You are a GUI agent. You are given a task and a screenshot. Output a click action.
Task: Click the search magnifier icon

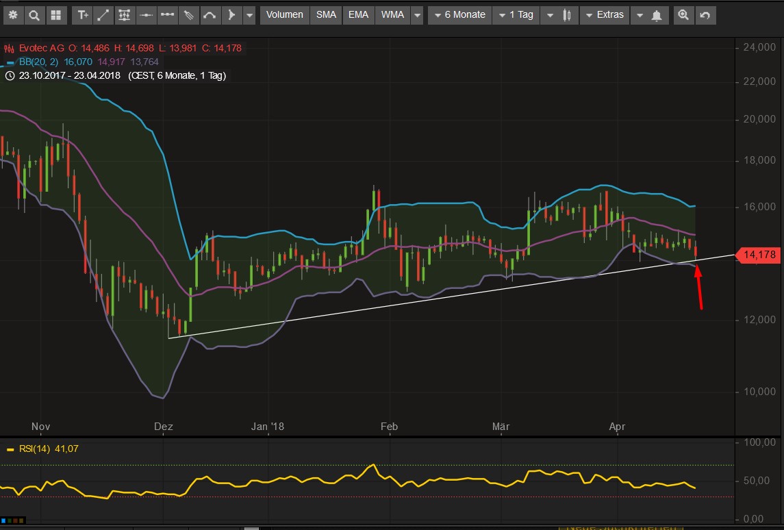tap(34, 15)
